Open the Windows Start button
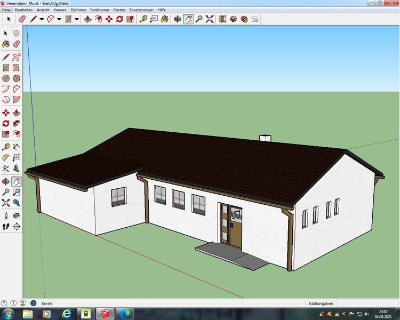 coord(8,314)
